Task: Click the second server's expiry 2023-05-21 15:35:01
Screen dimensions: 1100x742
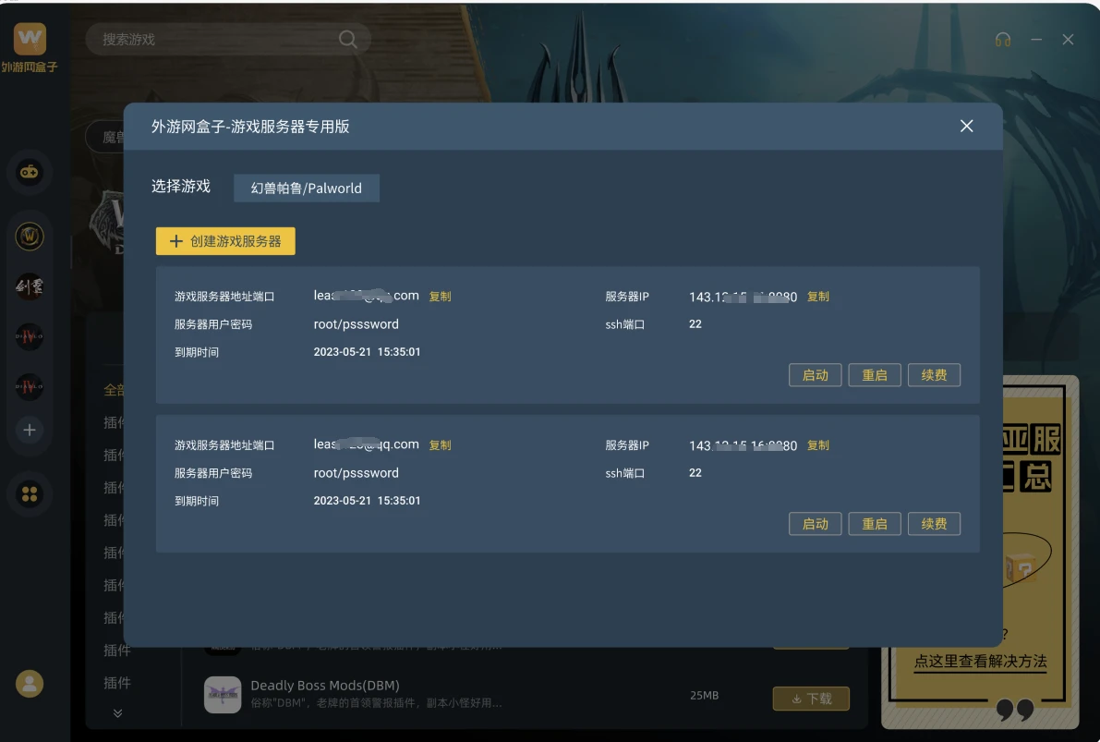Action: click(x=367, y=501)
